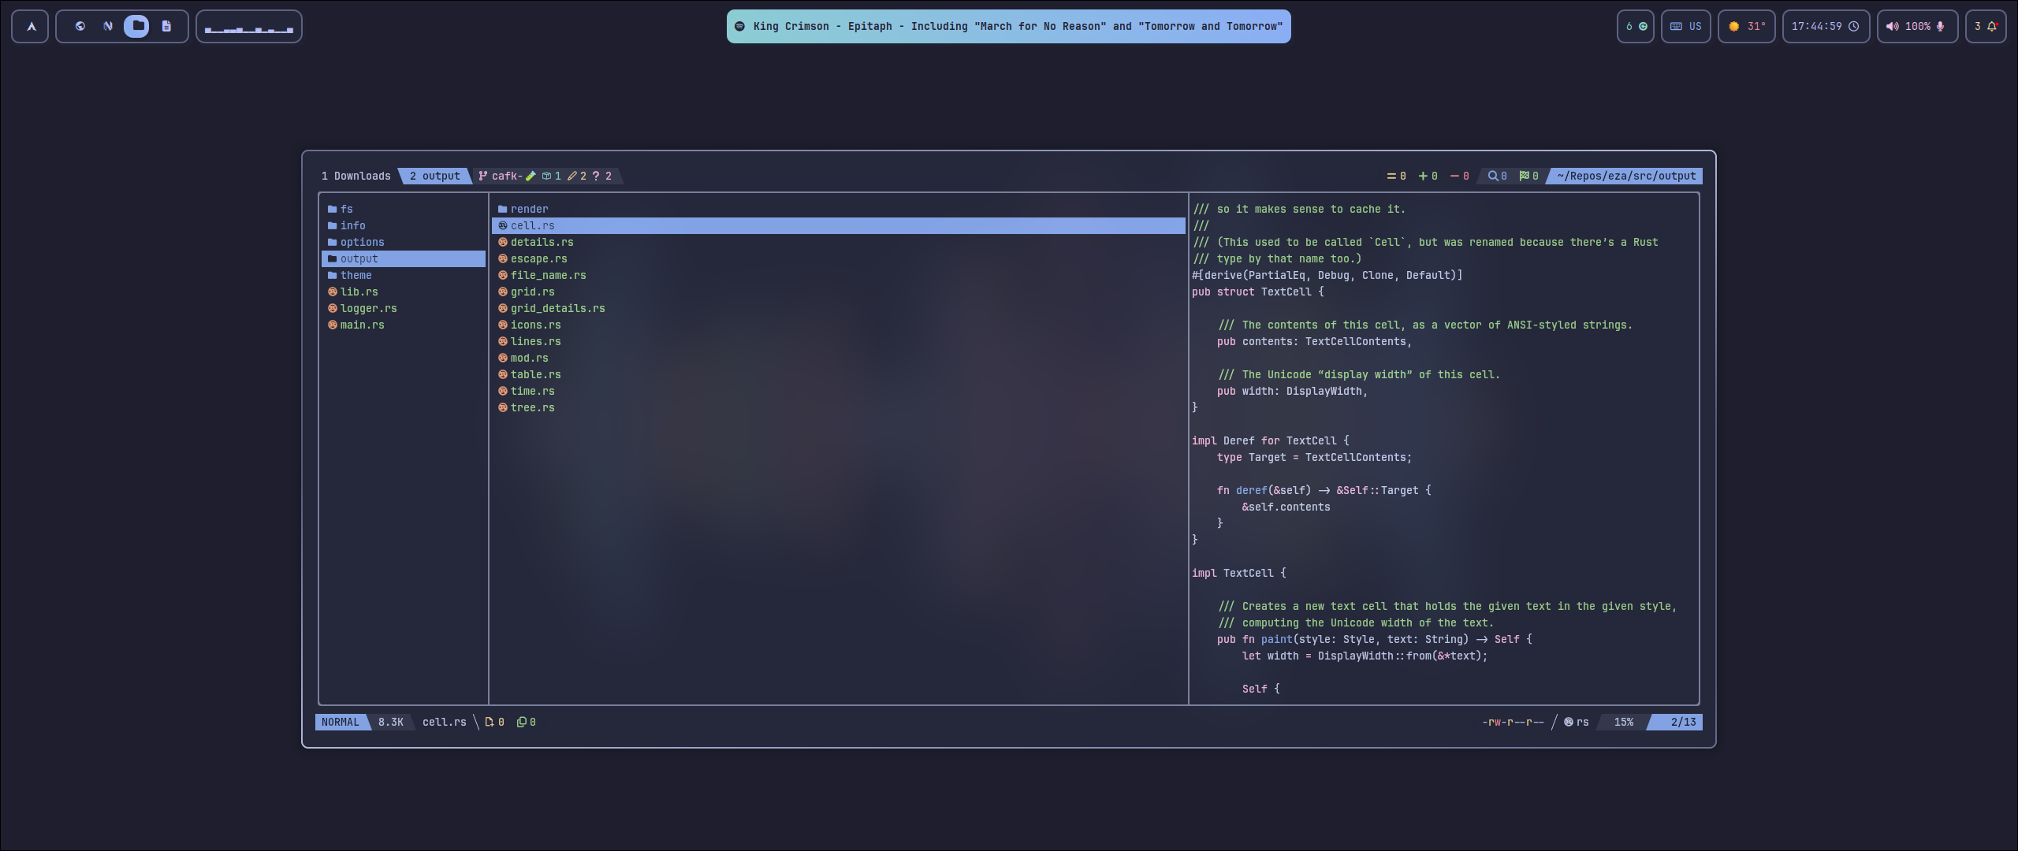The image size is (2018, 851).
Task: Click the Rust file icon beside cell.rs
Action: [x=503, y=225]
